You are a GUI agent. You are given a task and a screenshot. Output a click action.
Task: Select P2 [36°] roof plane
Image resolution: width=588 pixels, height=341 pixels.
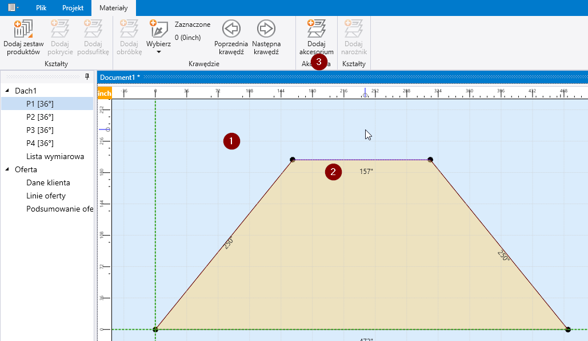pos(39,117)
